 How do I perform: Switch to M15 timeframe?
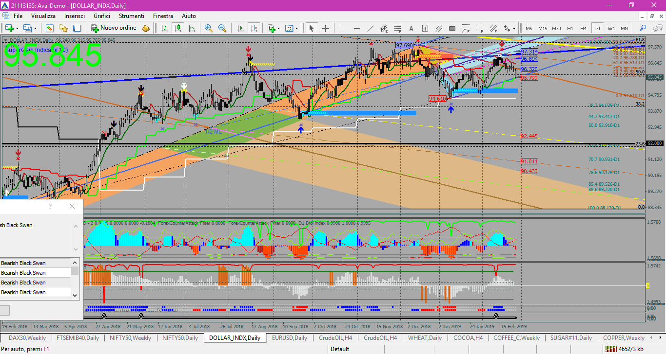(x=543, y=28)
